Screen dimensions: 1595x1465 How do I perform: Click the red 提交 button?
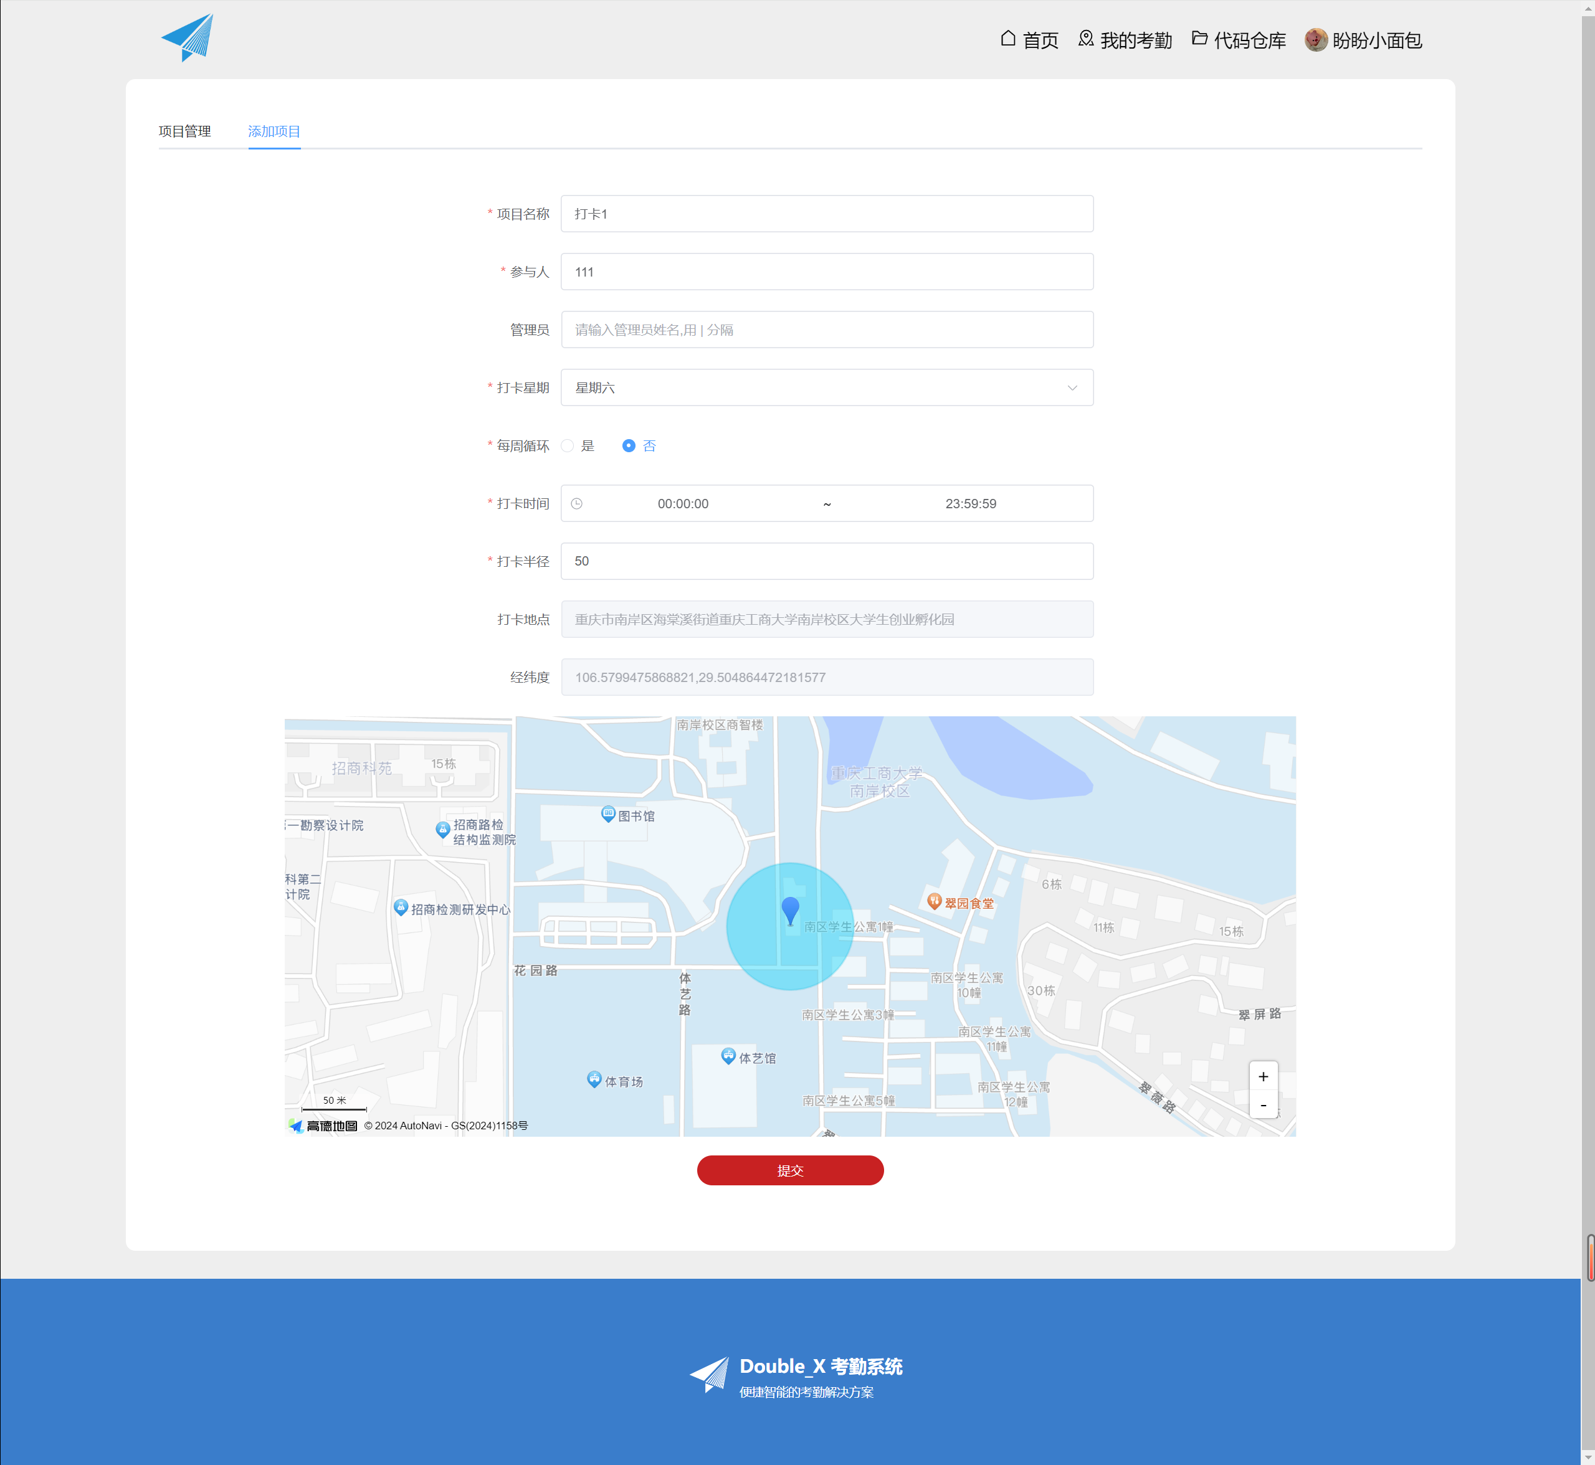coord(790,1170)
